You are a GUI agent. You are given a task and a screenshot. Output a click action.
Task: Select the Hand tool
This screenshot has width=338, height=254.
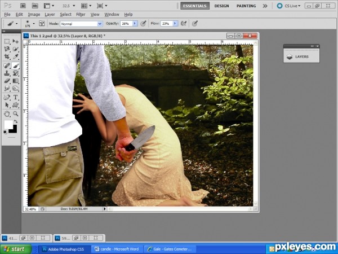point(7,113)
